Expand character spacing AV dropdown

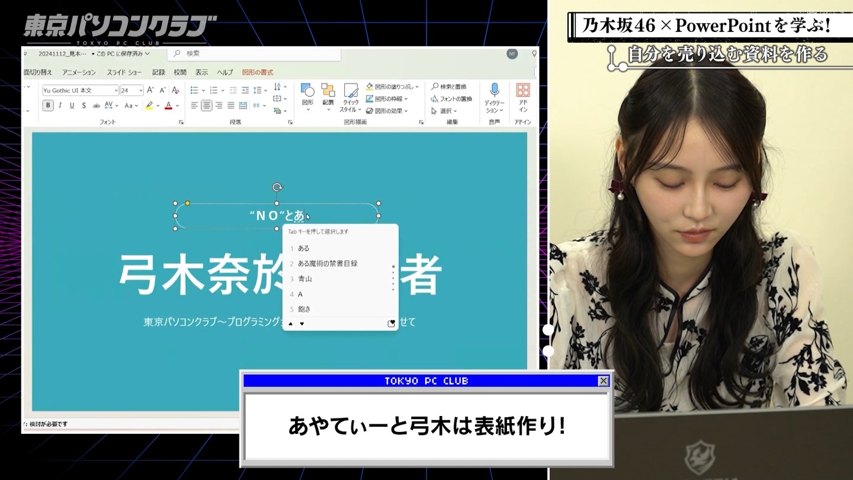(117, 105)
